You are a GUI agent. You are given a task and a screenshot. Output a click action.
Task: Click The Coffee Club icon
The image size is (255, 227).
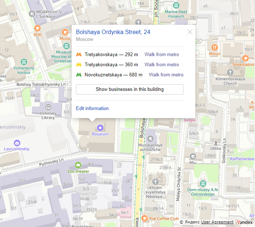coord(145,218)
